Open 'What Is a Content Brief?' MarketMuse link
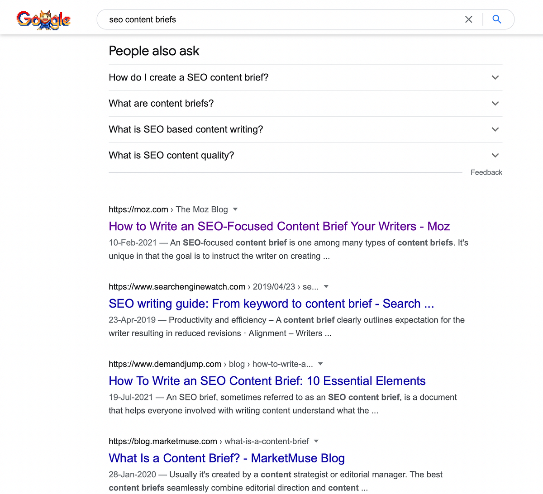 (x=227, y=458)
